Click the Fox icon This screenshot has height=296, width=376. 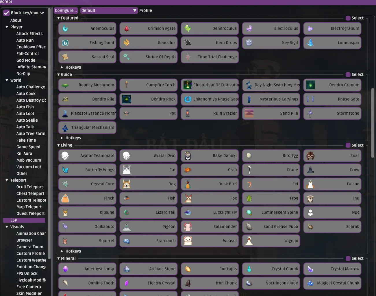coord(188,198)
